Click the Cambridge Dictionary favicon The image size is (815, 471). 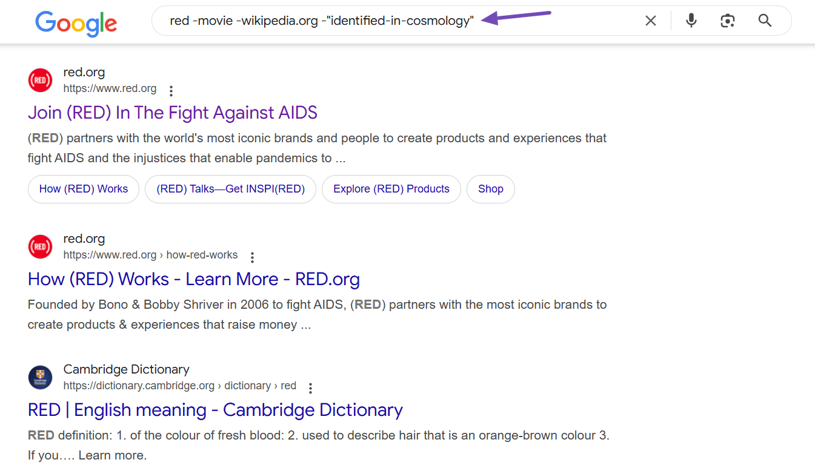40,378
